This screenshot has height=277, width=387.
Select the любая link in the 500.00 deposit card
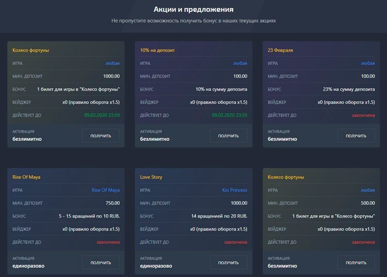click(367, 190)
